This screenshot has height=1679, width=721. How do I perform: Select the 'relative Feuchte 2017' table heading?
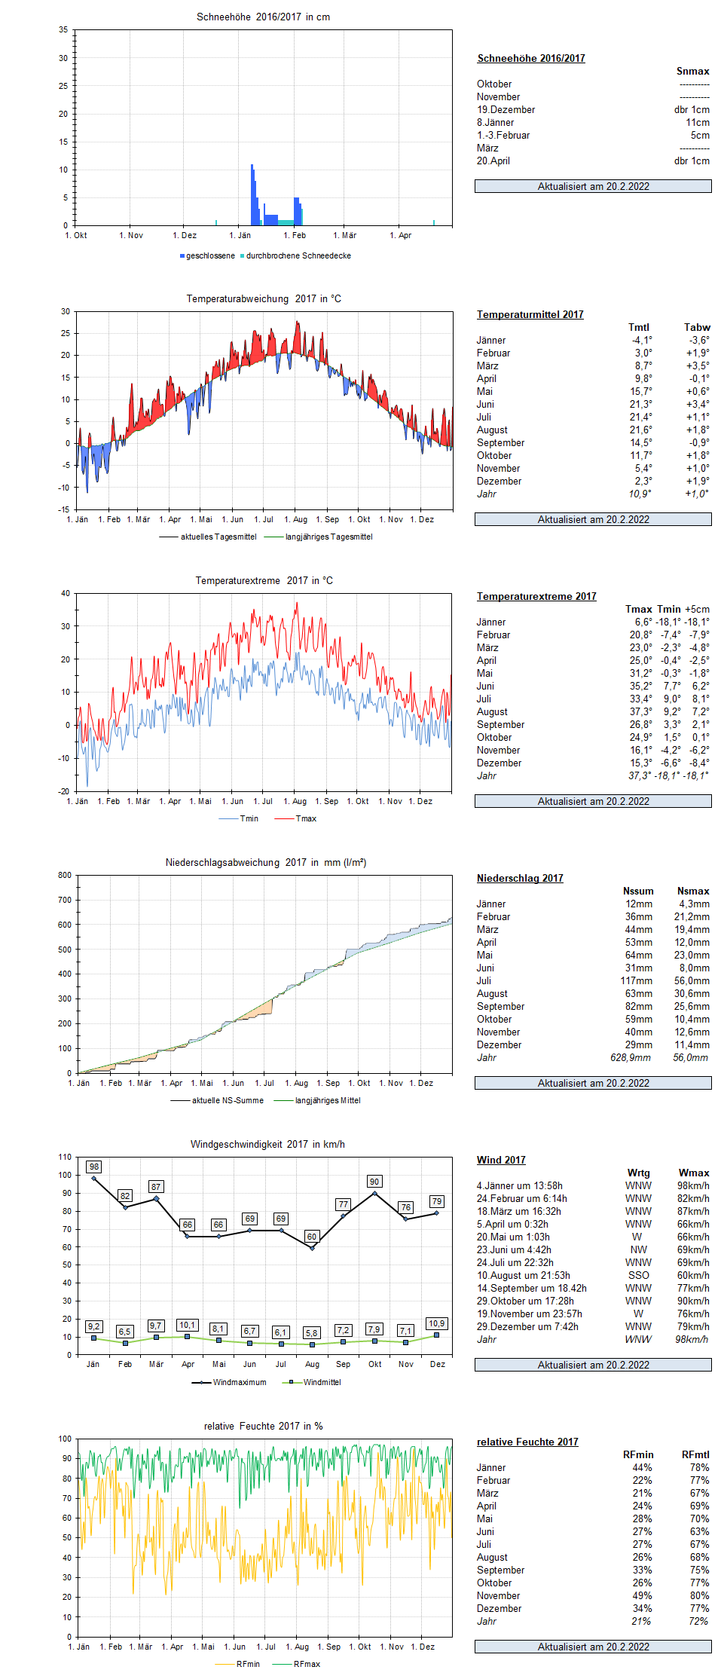527,1442
